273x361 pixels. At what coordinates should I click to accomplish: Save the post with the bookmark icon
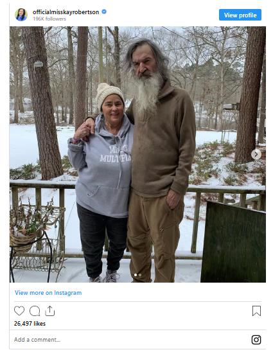256,311
